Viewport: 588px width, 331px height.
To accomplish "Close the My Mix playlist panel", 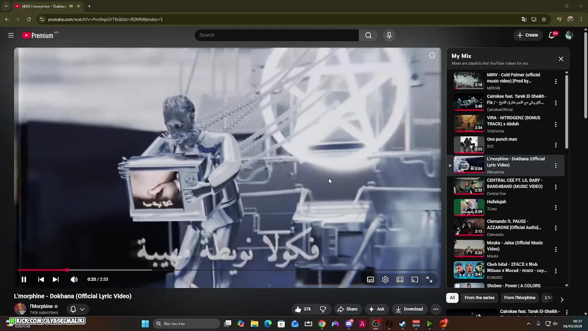I will 561,59.
